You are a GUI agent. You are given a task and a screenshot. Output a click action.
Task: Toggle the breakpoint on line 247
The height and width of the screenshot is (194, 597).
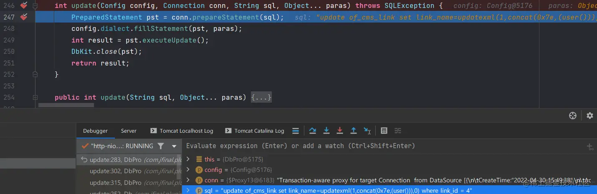pos(24,17)
